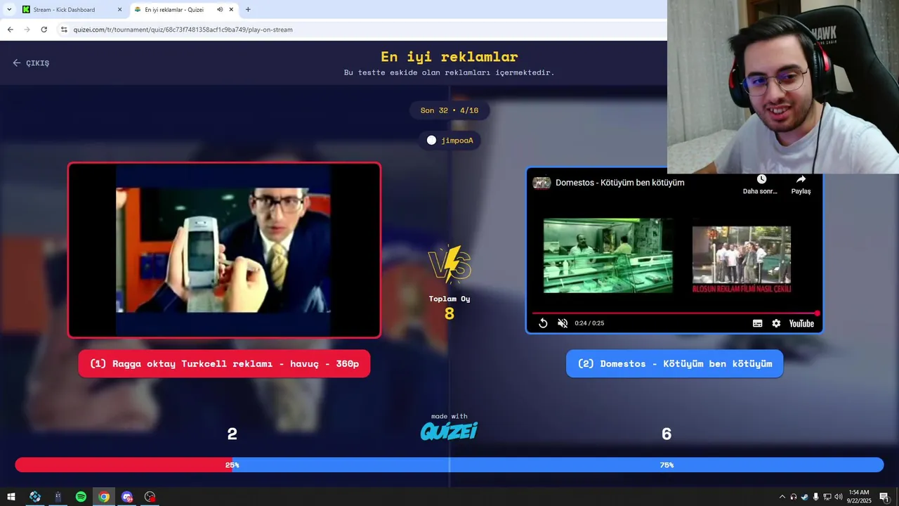Open Google Chrome from the taskbar
Image resolution: width=899 pixels, height=506 pixels.
pyautogui.click(x=104, y=497)
